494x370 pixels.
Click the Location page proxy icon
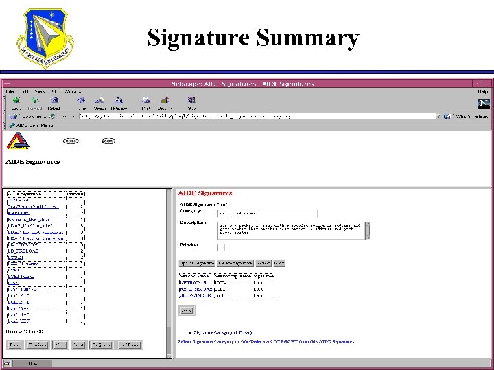coord(53,116)
